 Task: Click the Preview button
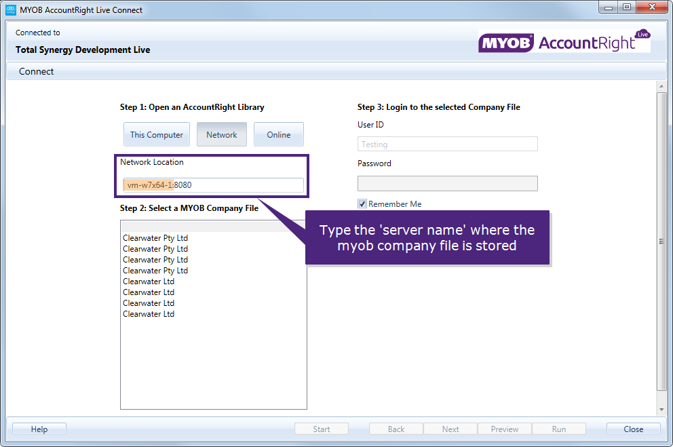point(504,429)
